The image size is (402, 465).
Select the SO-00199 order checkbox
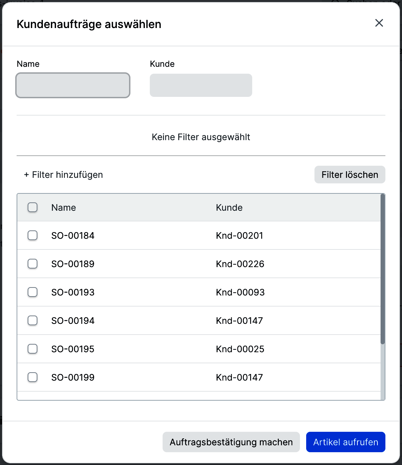coord(33,377)
